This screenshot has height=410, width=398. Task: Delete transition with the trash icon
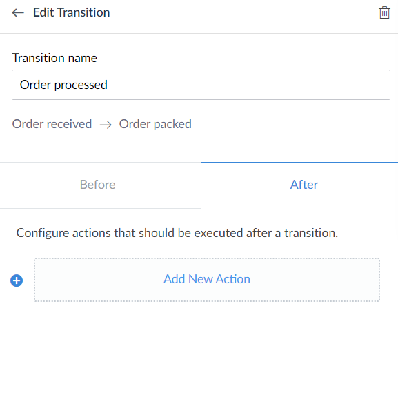pyautogui.click(x=384, y=12)
